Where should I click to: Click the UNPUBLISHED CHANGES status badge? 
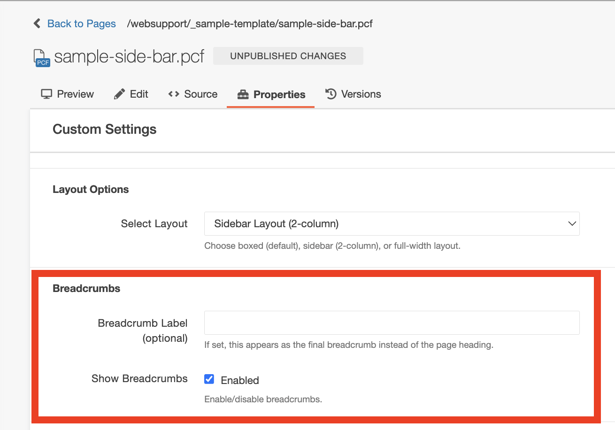[x=288, y=56]
